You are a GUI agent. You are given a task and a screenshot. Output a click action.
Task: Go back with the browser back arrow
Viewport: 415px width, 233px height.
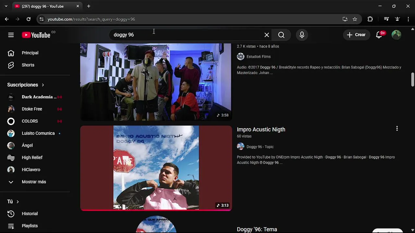click(x=7, y=19)
